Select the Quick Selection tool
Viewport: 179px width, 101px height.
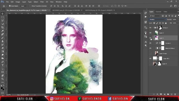(3, 24)
